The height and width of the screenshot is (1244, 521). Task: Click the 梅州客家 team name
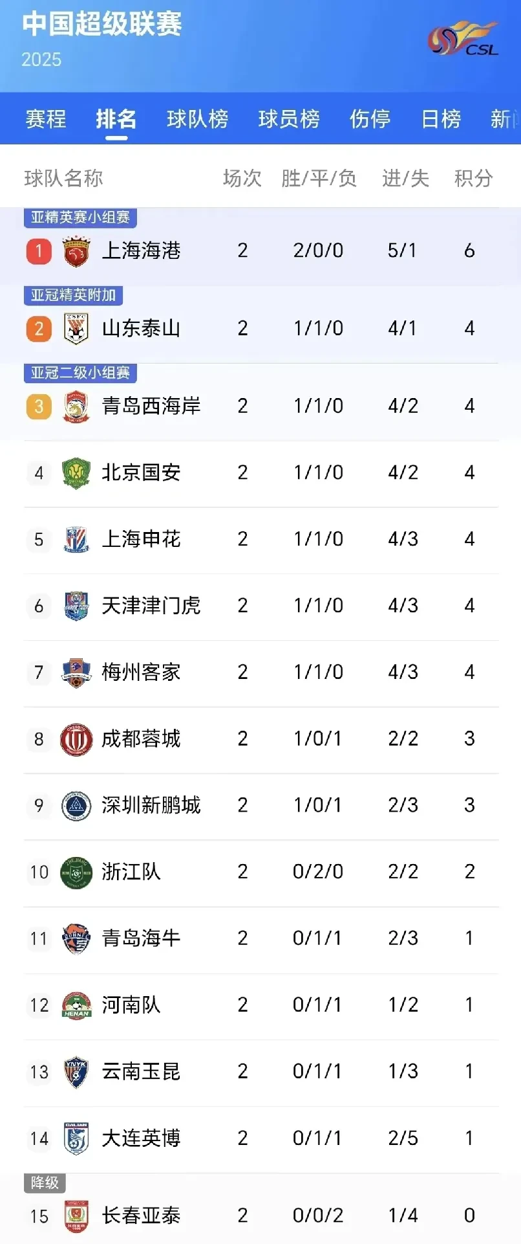pos(141,672)
